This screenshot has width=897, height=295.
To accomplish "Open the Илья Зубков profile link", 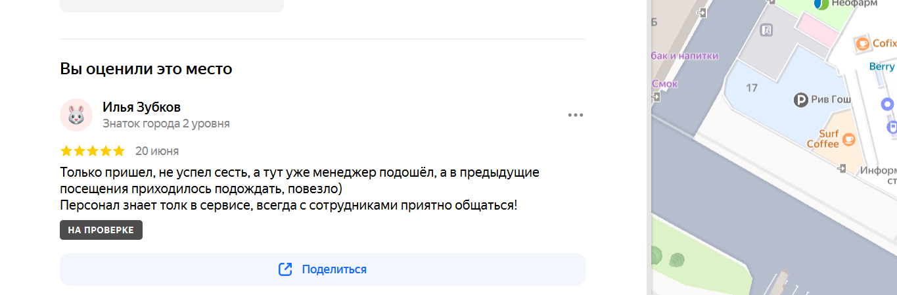I will coord(141,107).
